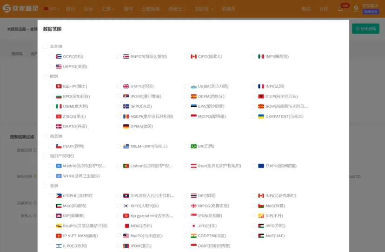Screen dimensions: 385x252
Task: Tick the 欧洲 region checkbox
Action: point(45,76)
